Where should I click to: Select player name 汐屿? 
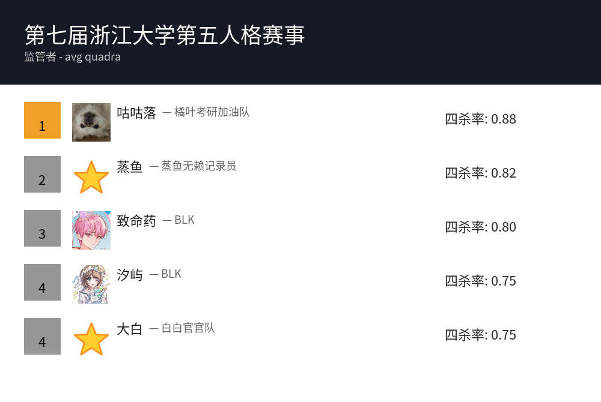130,275
